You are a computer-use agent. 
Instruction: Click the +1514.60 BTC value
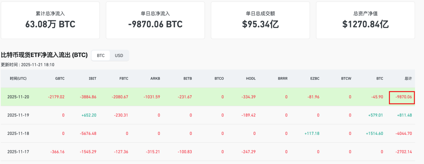click(375, 134)
